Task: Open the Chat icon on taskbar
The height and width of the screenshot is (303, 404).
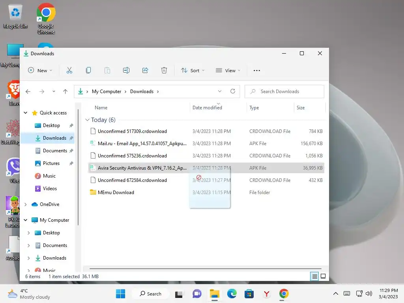Action: 197,294
